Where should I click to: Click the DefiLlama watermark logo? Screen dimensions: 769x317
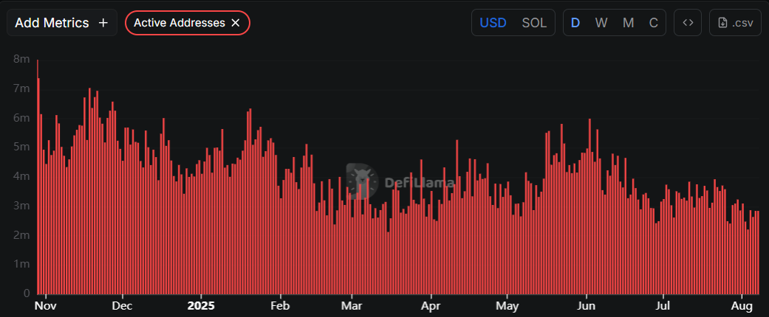[360, 182]
